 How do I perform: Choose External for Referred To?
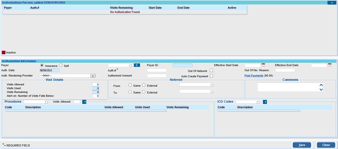(144, 92)
